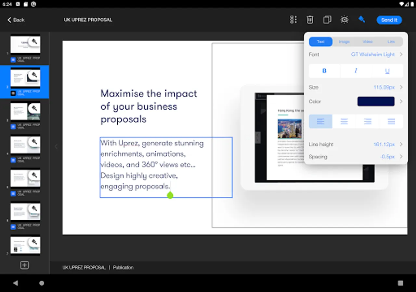Expand the Color chevron
Screen dimensions: 416x292
[401, 101]
